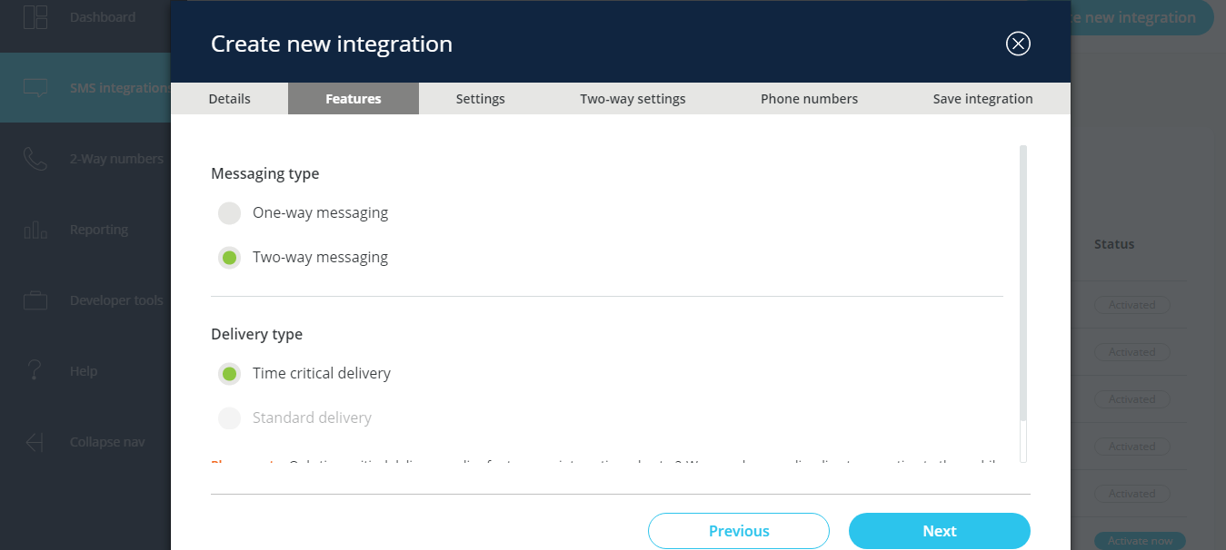Click the Collapse nav arrow icon
Viewport: 1226px width, 550px height.
coord(35,442)
